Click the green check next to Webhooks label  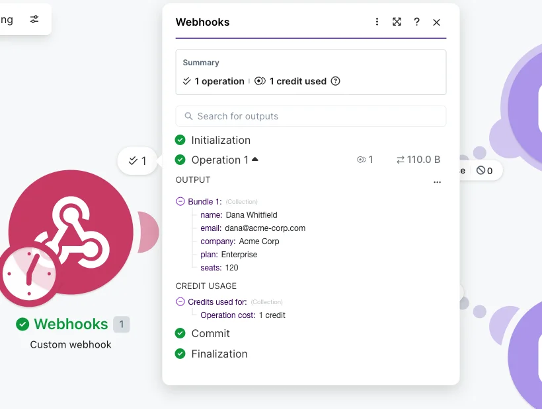click(x=22, y=324)
